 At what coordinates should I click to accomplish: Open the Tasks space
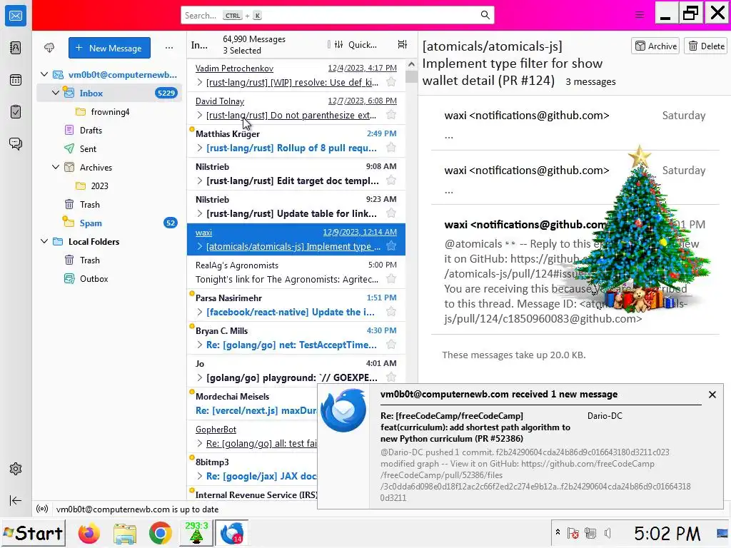click(16, 111)
